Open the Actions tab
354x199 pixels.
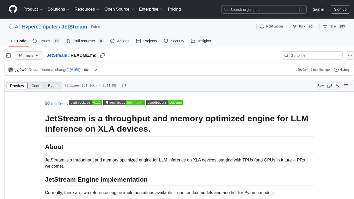[120, 41]
